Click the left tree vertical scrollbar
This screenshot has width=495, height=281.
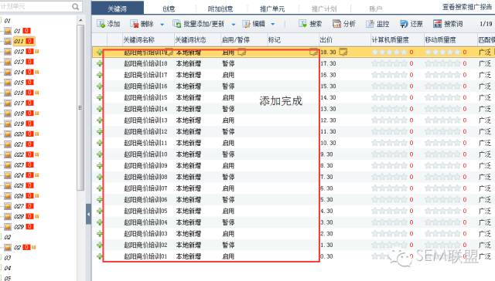pos(80,107)
